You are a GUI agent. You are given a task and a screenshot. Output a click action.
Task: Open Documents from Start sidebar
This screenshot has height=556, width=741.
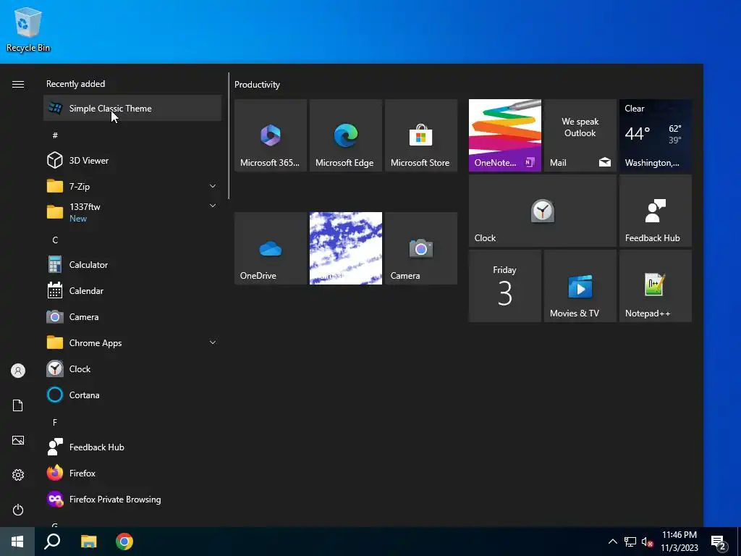(x=18, y=405)
